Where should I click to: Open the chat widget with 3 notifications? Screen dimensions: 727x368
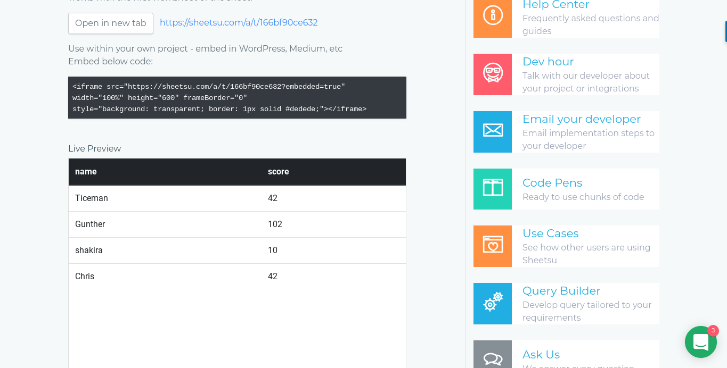[701, 342]
